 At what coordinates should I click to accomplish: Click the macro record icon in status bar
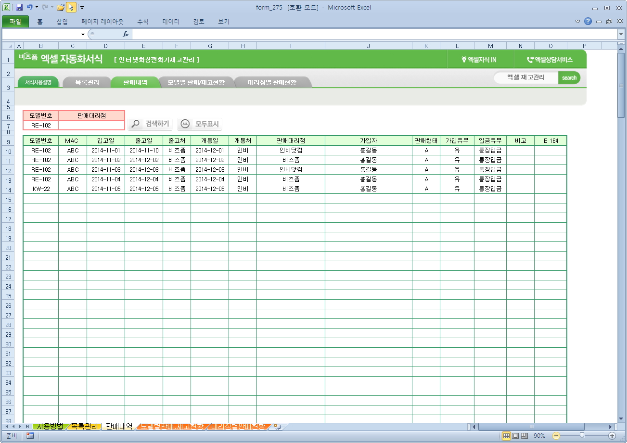30,436
